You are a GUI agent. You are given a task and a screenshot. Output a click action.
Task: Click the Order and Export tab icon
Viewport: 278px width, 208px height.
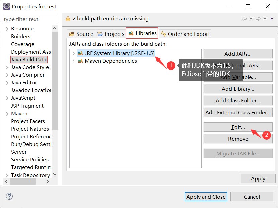(x=163, y=34)
